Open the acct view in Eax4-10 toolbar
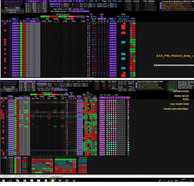This screenshot has height=186, width=194. pyautogui.click(x=60, y=1)
